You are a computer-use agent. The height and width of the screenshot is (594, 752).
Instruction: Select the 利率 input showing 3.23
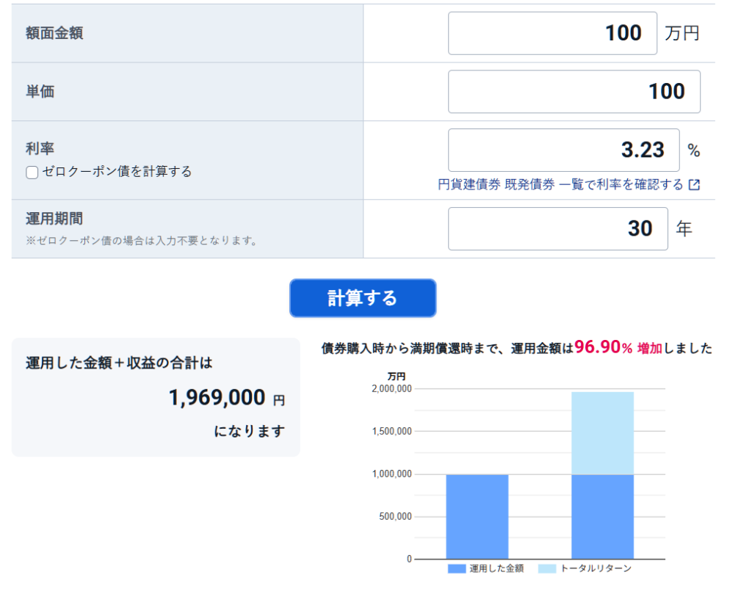click(563, 150)
